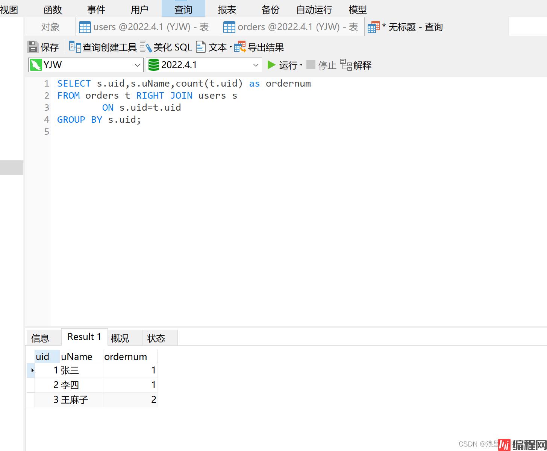This screenshot has height=451, width=547.
Task: Expand the 2022.4.1 database dropdown
Action: click(x=256, y=65)
